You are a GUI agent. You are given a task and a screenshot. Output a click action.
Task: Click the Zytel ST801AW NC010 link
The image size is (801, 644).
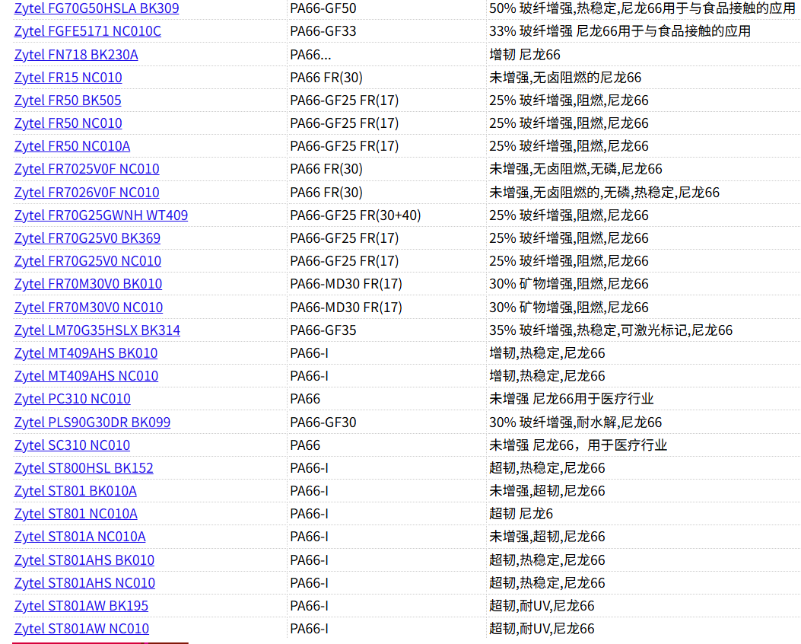click(x=81, y=629)
